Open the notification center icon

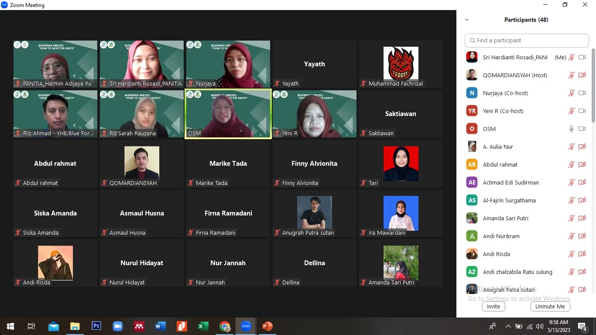[582, 326]
